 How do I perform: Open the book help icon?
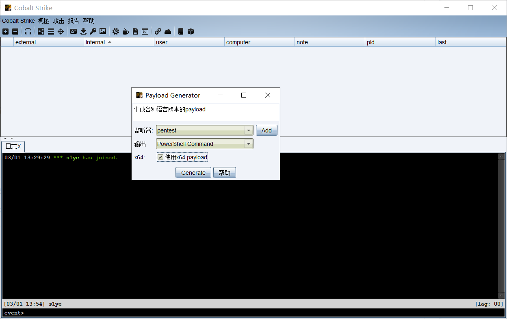coord(181,31)
